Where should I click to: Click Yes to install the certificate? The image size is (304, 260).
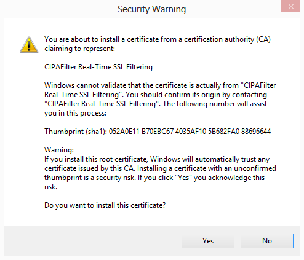point(208,241)
